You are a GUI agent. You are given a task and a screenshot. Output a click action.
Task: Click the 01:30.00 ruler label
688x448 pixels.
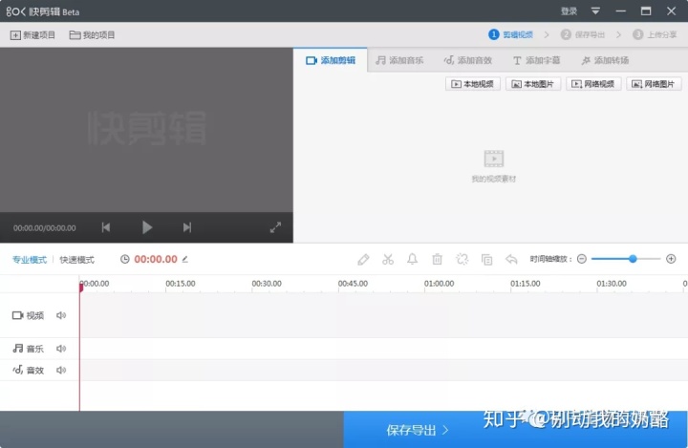tap(612, 284)
